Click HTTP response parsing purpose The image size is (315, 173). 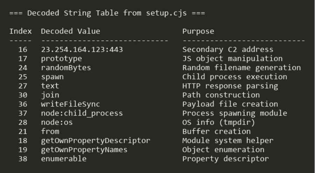coord(230,86)
